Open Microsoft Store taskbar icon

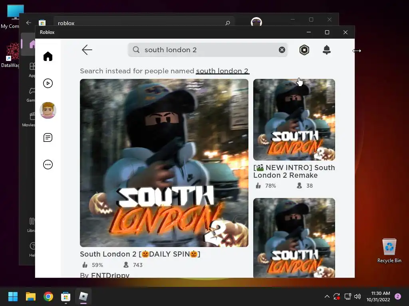pyautogui.click(x=66, y=296)
